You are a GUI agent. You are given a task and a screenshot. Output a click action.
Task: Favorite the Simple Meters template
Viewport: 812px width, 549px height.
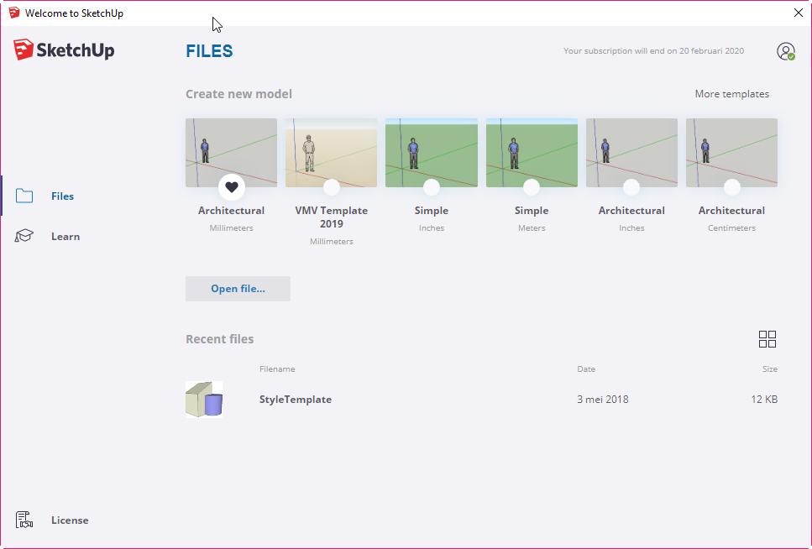click(532, 187)
